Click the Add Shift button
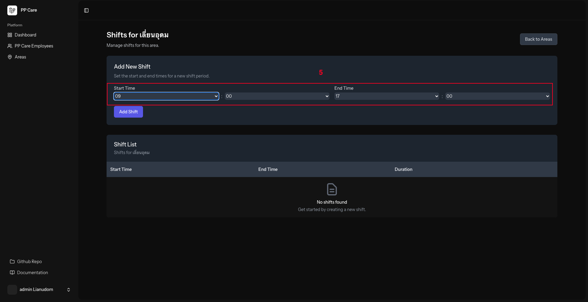The image size is (588, 302). [x=128, y=112]
